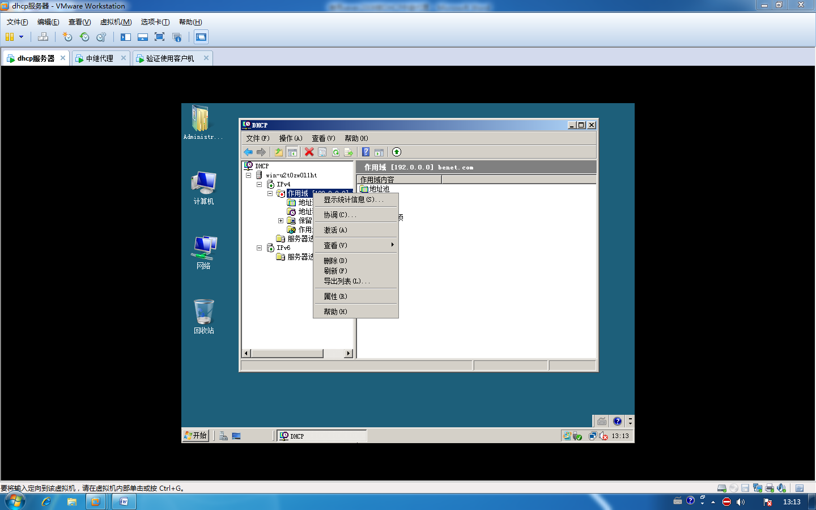Click the export list icon in DHCP toolbar
The height and width of the screenshot is (510, 816).
pos(348,152)
